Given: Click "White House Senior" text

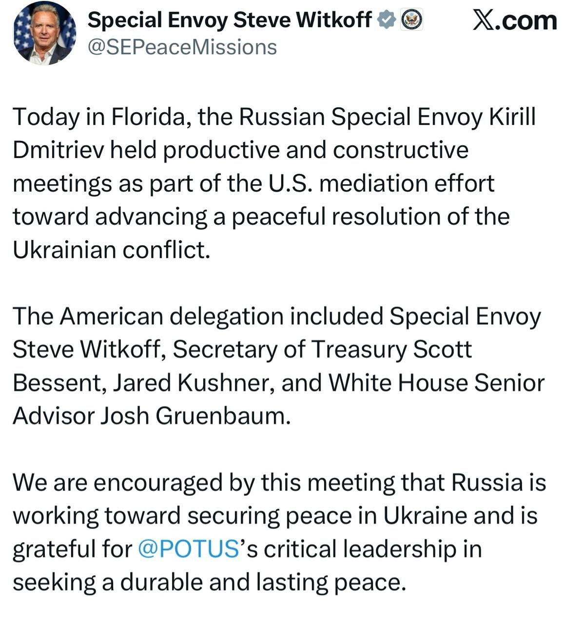Looking at the screenshot, I should 436,383.
